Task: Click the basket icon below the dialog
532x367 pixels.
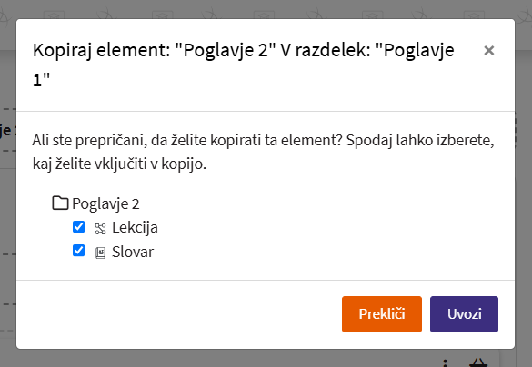Action: (x=478, y=363)
